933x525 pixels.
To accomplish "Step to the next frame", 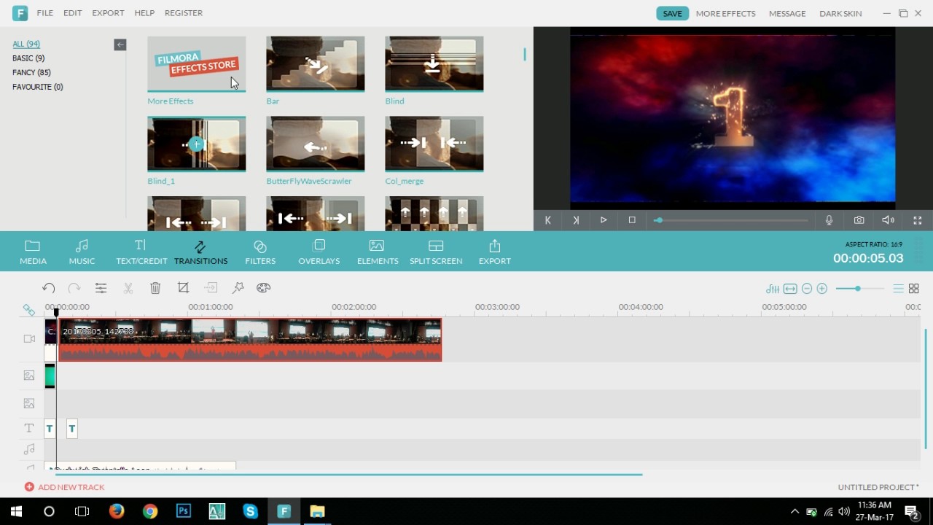I will pyautogui.click(x=576, y=220).
